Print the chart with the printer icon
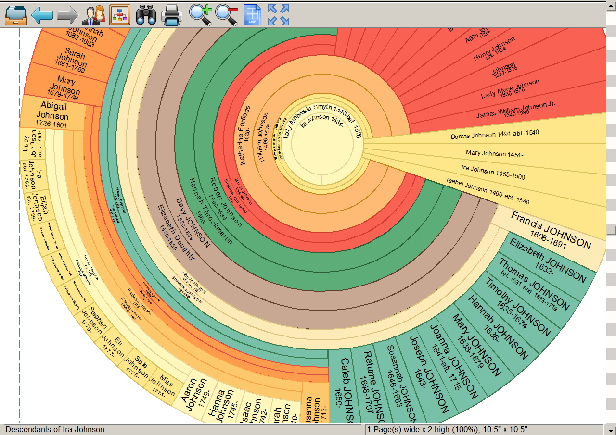This screenshot has height=435, width=616. (172, 15)
